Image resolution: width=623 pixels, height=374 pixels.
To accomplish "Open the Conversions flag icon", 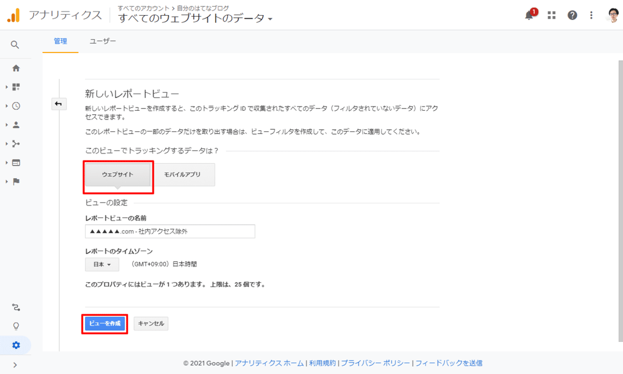I will click(x=16, y=181).
